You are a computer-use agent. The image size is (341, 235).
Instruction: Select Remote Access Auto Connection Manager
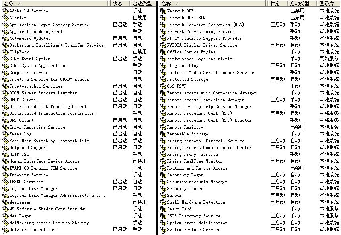212,93
